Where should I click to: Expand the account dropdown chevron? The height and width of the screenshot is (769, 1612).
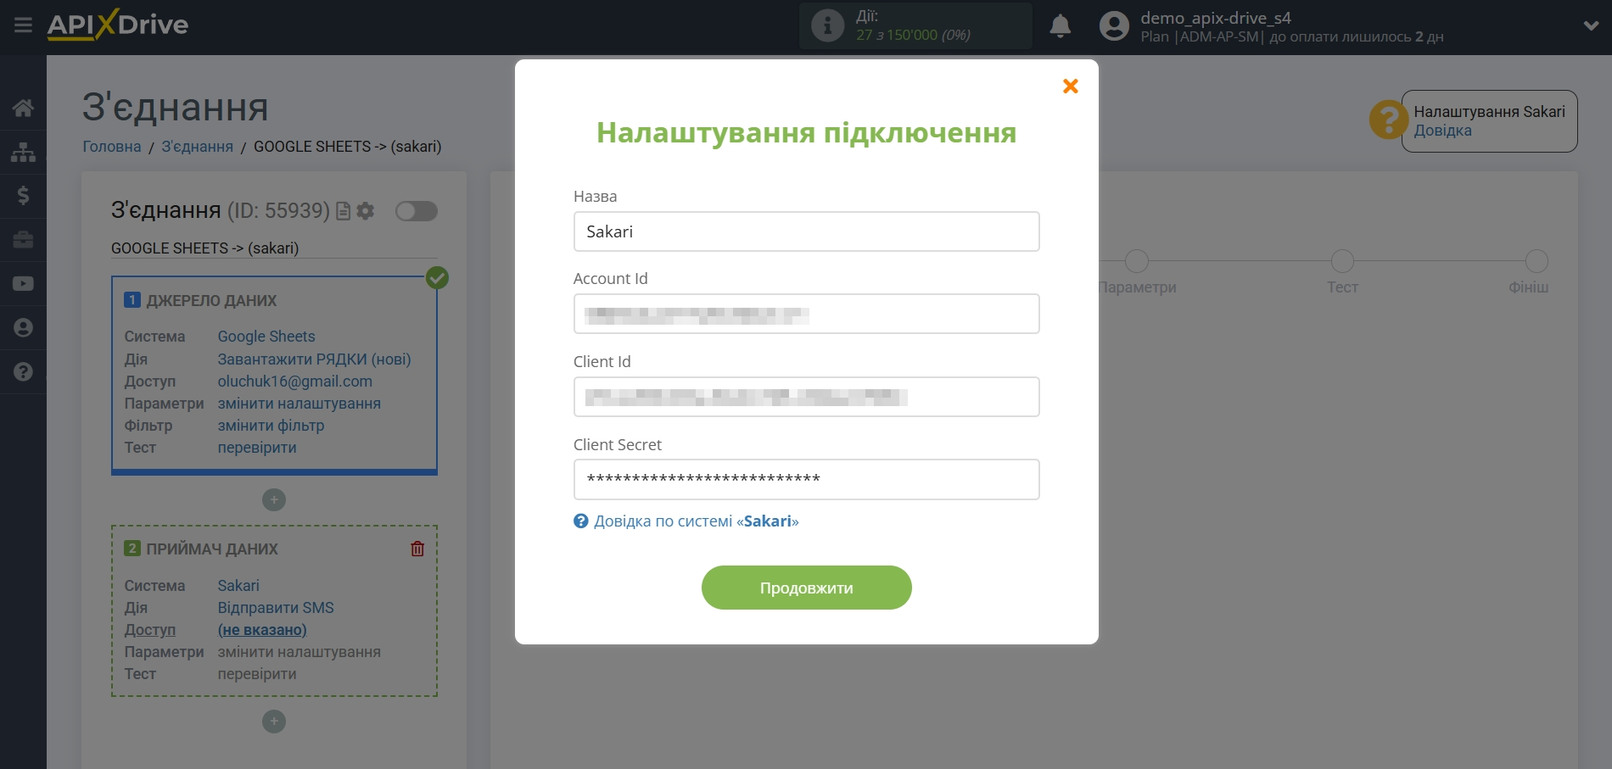(x=1591, y=26)
